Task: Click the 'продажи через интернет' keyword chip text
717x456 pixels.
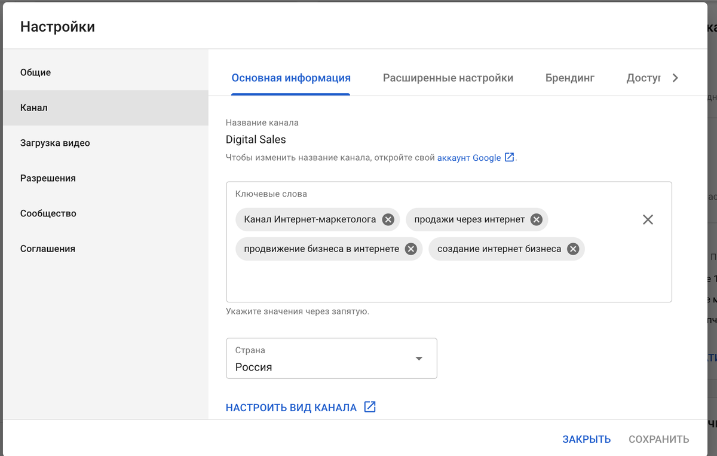Action: pos(470,219)
